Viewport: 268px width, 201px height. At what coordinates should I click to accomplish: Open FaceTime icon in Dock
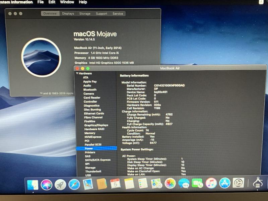(x=197, y=183)
